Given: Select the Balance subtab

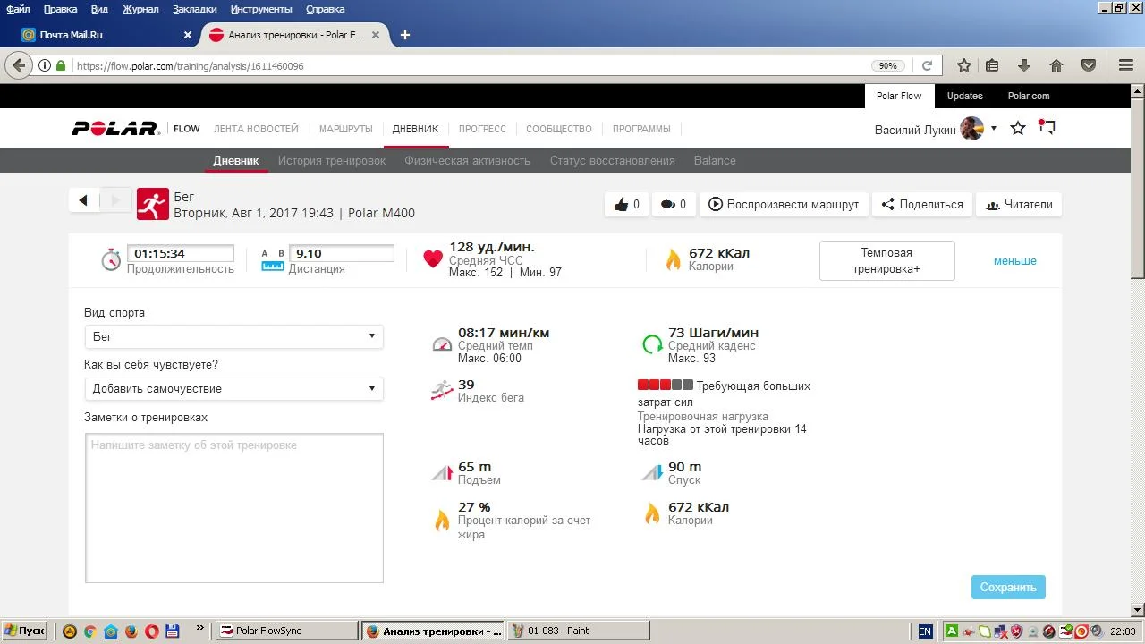Looking at the screenshot, I should coord(715,161).
